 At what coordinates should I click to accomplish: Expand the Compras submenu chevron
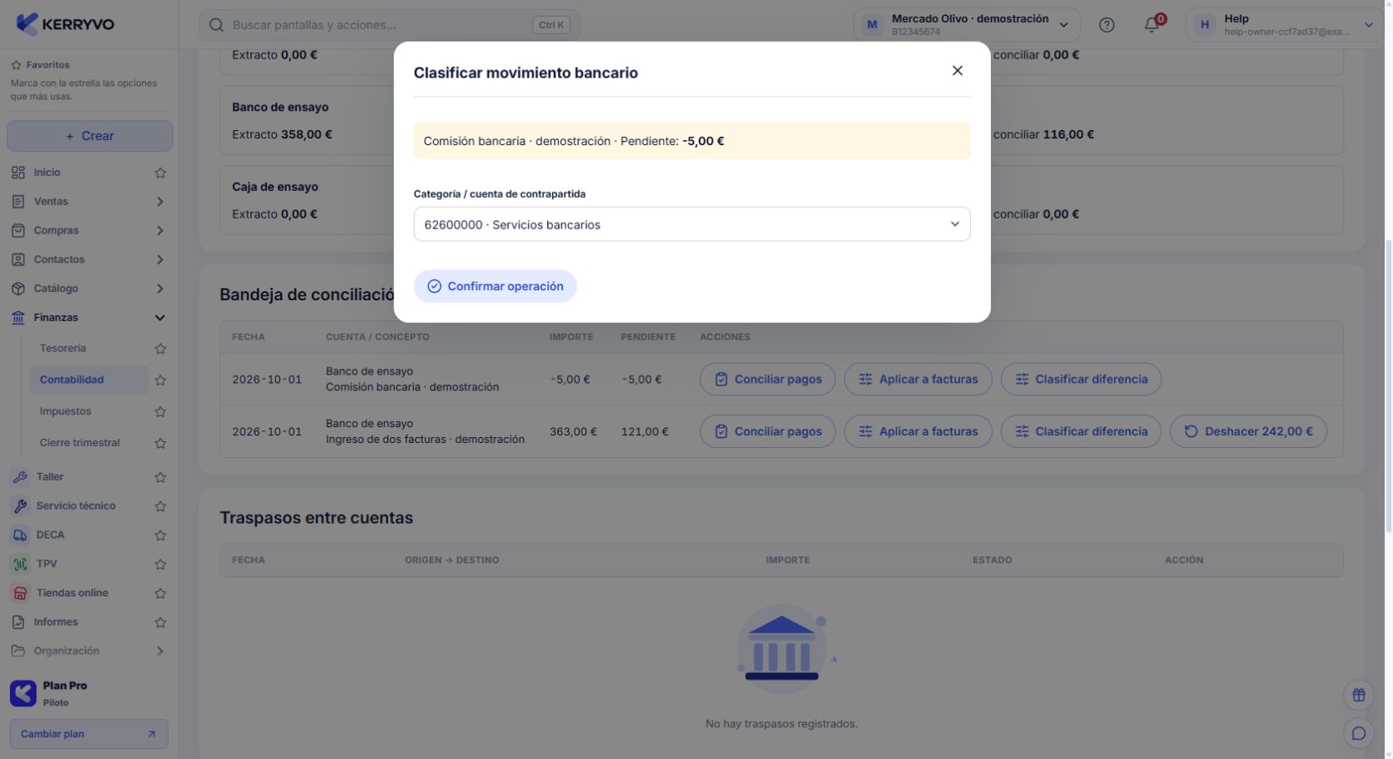pos(160,231)
